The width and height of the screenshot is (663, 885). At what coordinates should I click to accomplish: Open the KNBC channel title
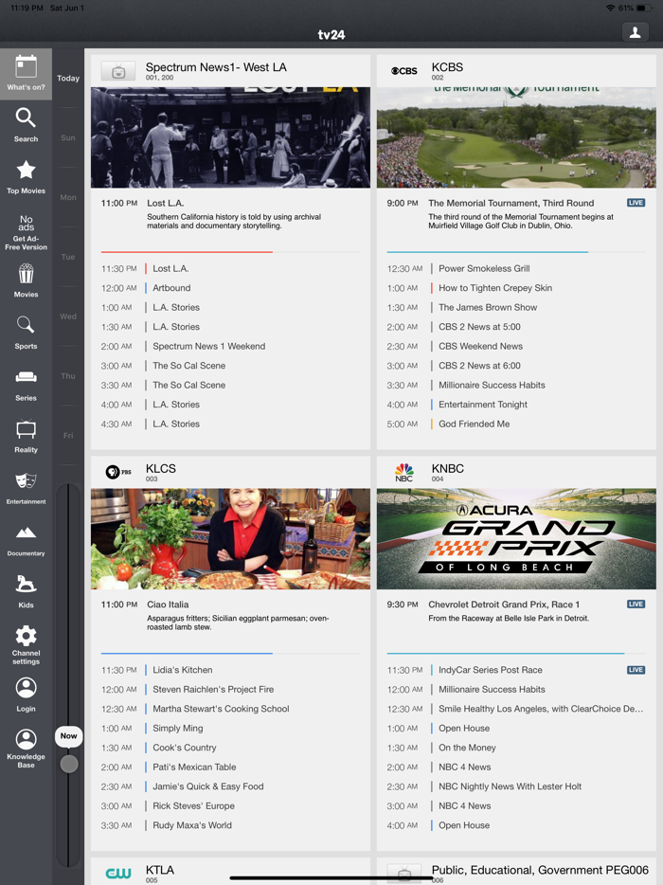point(448,468)
